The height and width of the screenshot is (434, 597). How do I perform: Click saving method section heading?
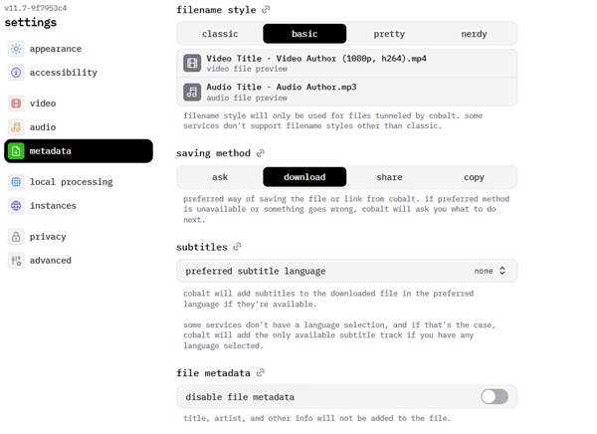pyautogui.click(x=213, y=153)
